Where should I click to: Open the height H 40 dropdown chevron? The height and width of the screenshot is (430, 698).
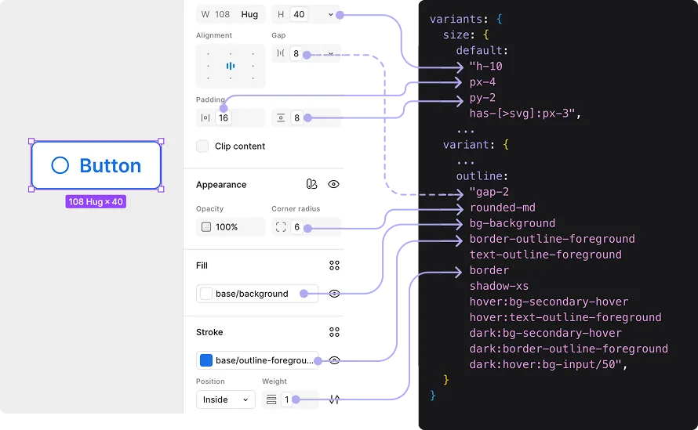[331, 15]
